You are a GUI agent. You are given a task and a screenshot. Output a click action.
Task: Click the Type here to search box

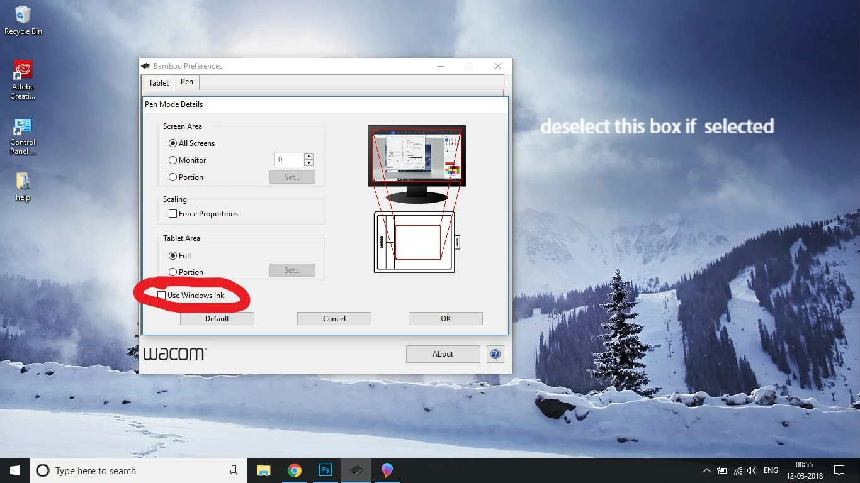pyautogui.click(x=139, y=470)
